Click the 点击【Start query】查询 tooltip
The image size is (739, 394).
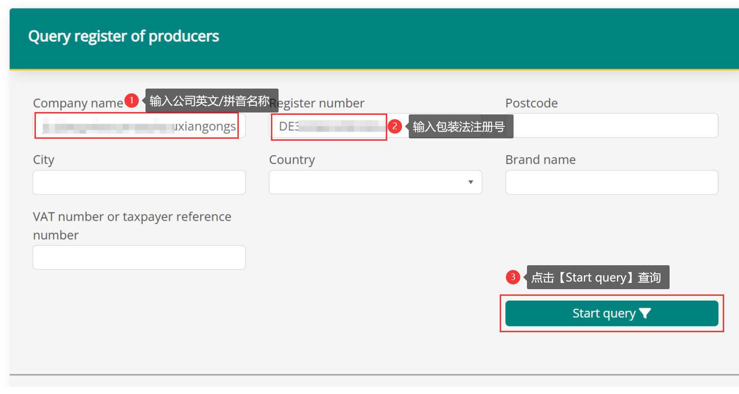[x=596, y=278]
